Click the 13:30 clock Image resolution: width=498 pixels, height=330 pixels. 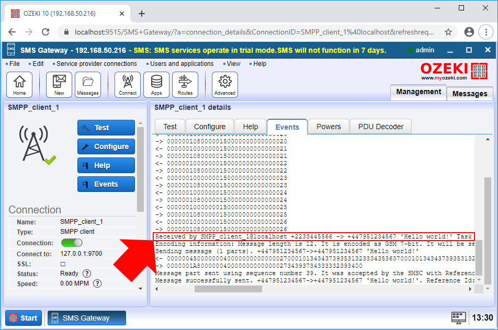click(x=482, y=317)
